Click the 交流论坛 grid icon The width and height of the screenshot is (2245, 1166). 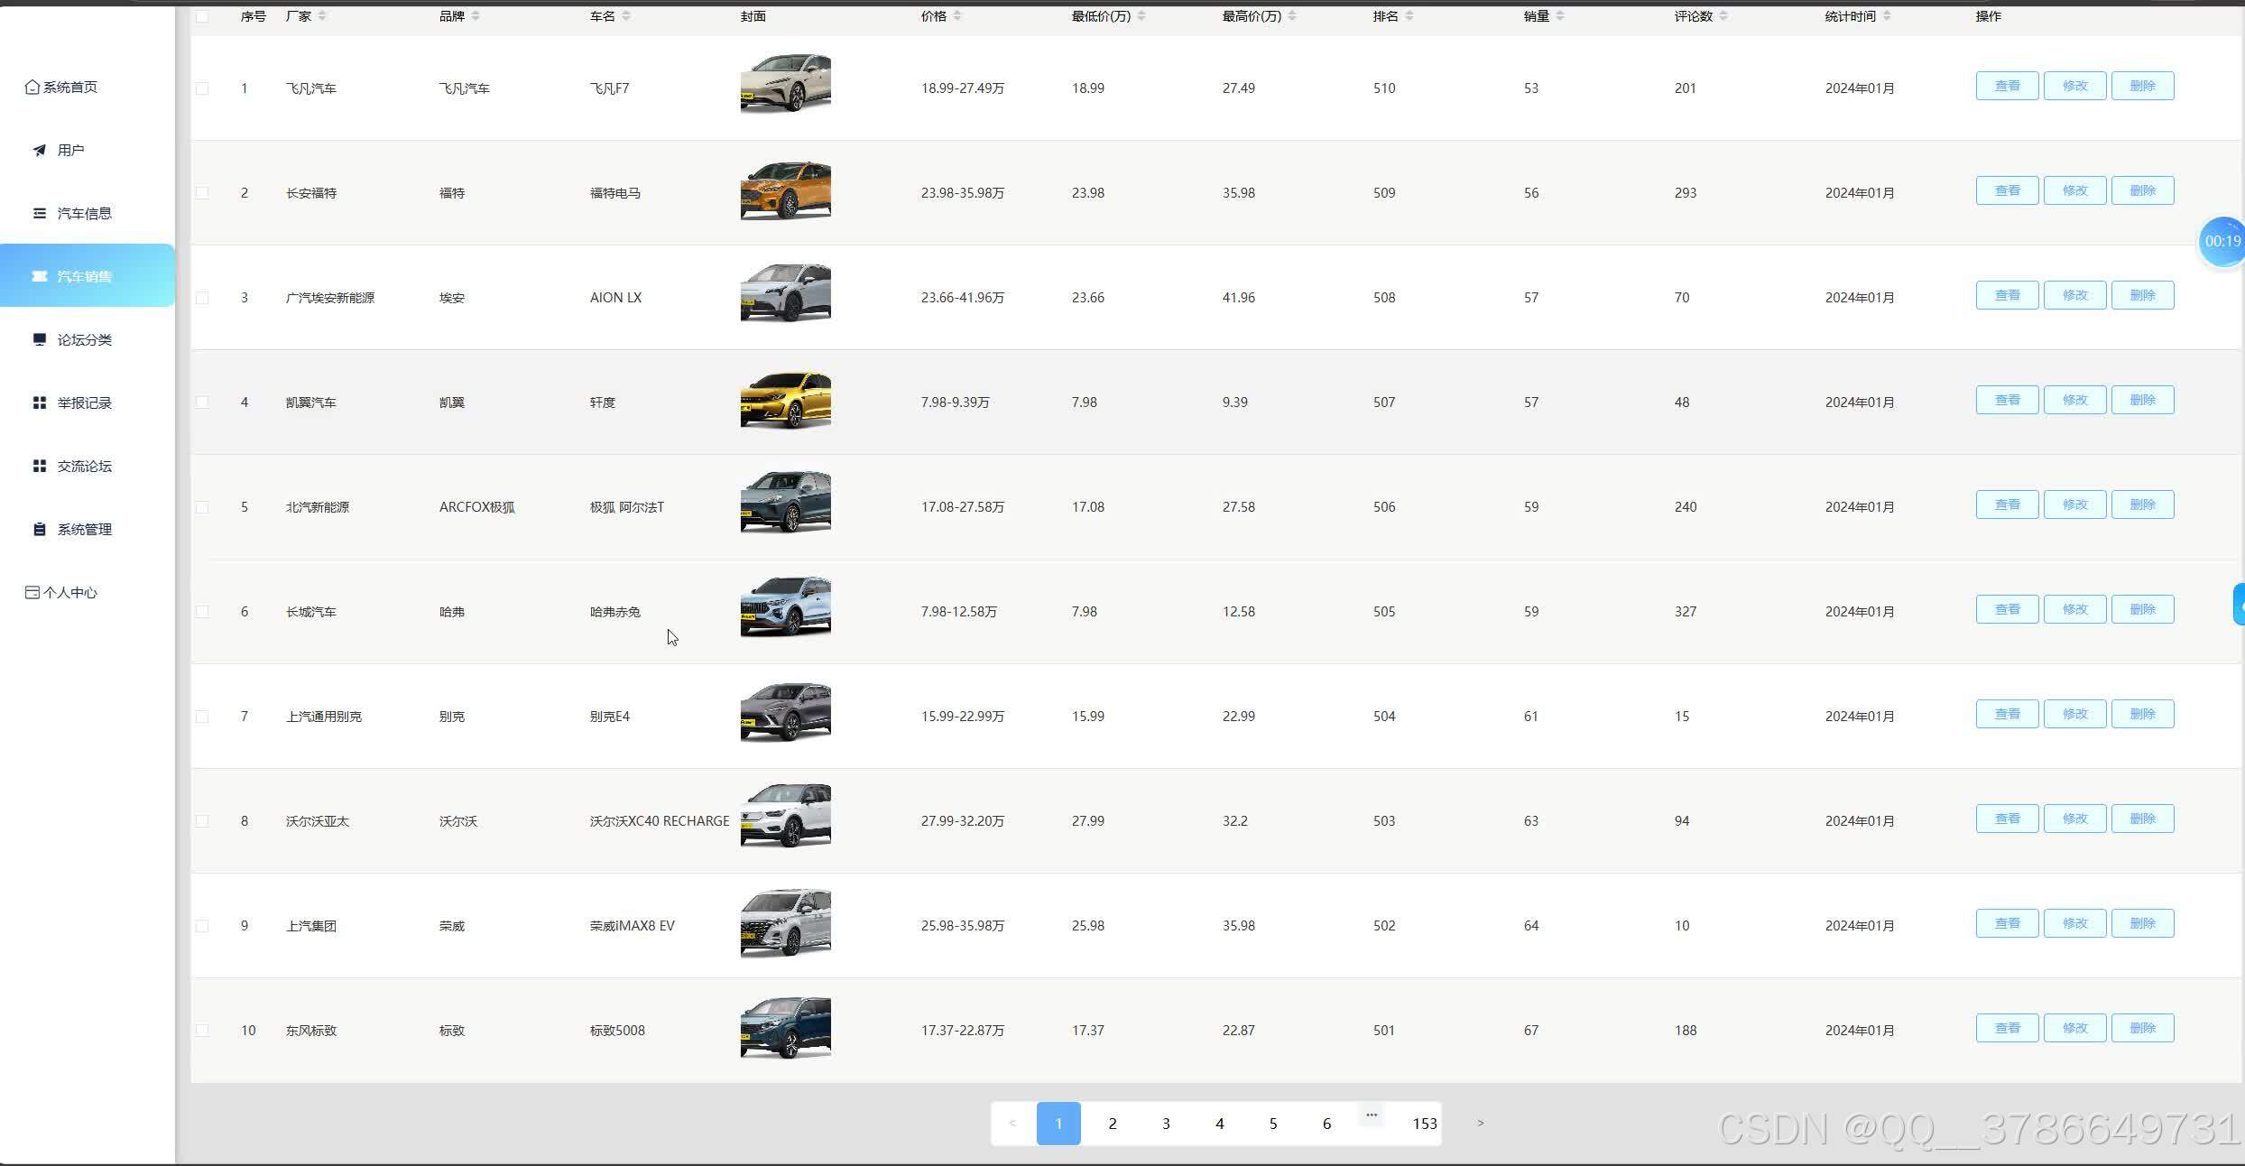point(39,466)
